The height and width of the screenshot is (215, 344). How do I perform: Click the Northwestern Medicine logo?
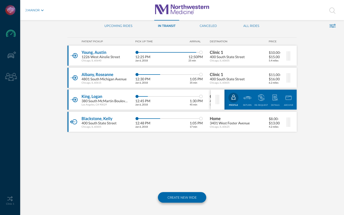point(182,9)
